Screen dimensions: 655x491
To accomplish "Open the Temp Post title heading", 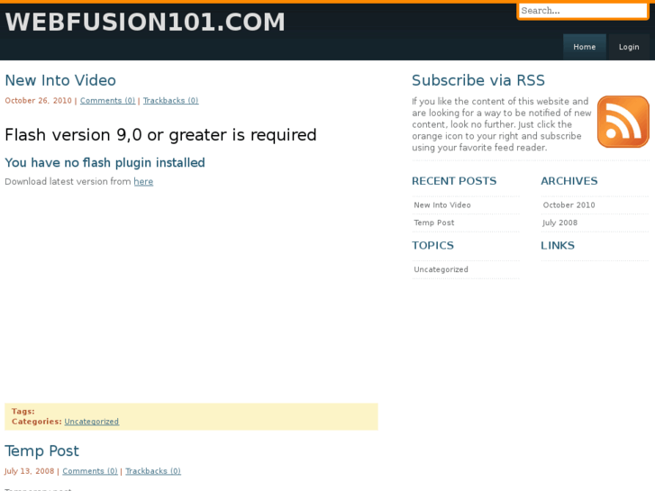I will (41, 450).
